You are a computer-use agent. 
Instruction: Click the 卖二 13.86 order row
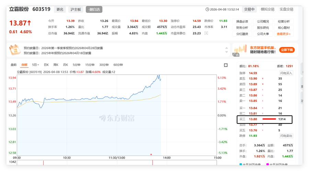tap(265, 95)
